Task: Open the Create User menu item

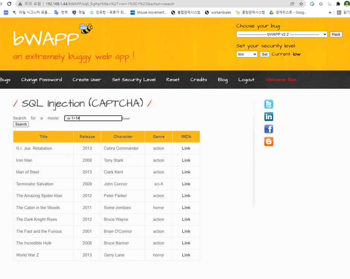Action: click(x=87, y=80)
